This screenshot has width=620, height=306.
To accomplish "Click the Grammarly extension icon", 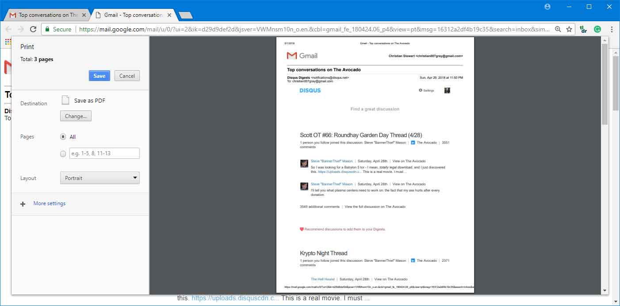I will coord(597,29).
